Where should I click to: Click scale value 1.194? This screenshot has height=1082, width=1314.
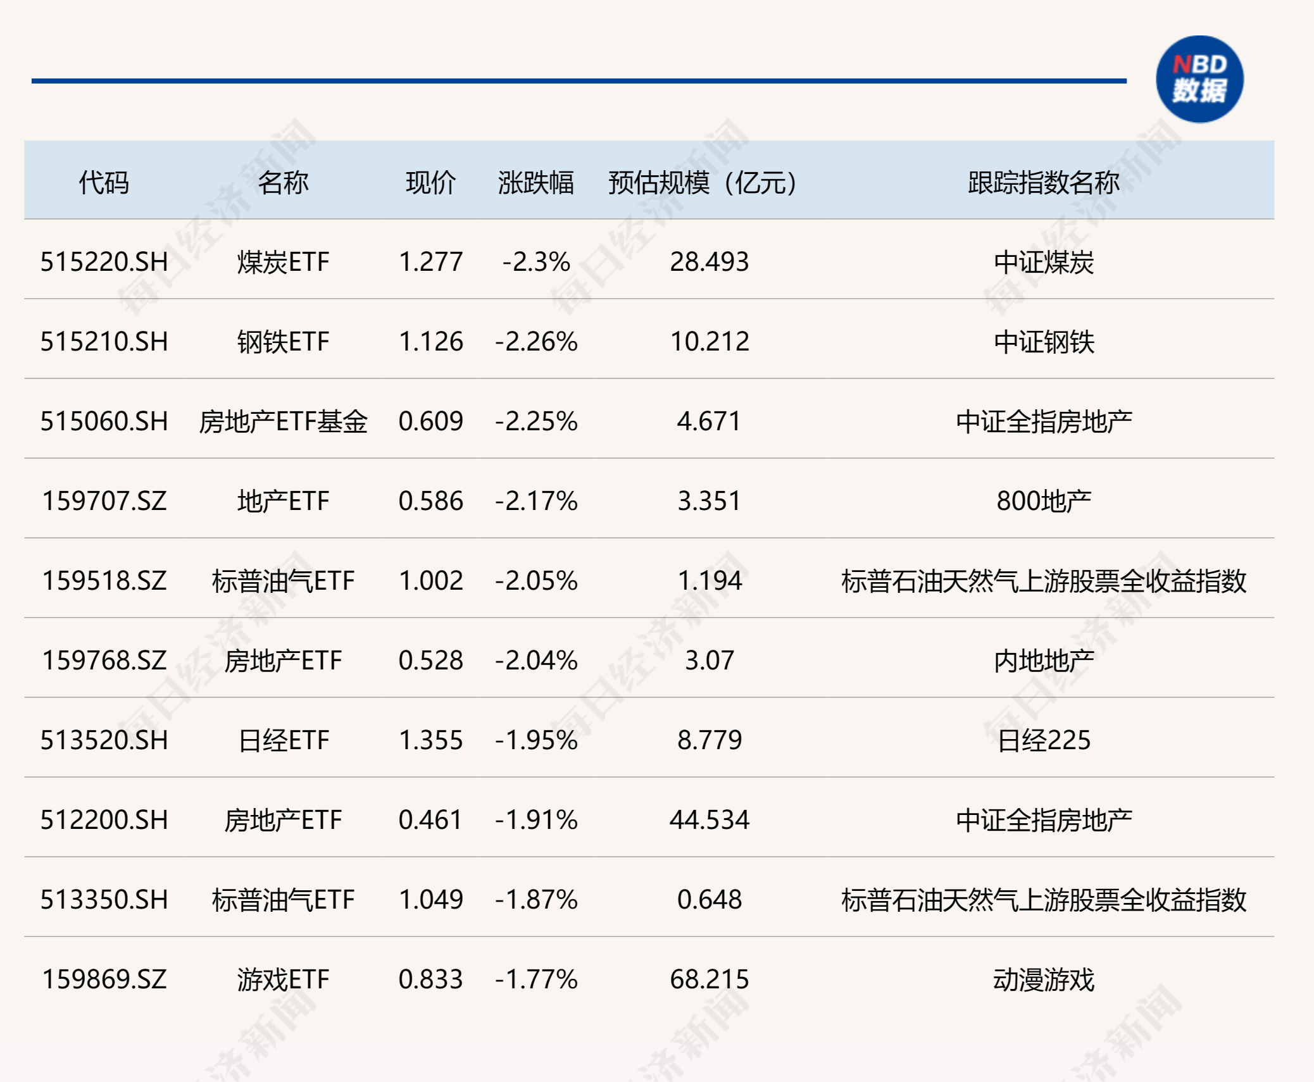tap(710, 581)
